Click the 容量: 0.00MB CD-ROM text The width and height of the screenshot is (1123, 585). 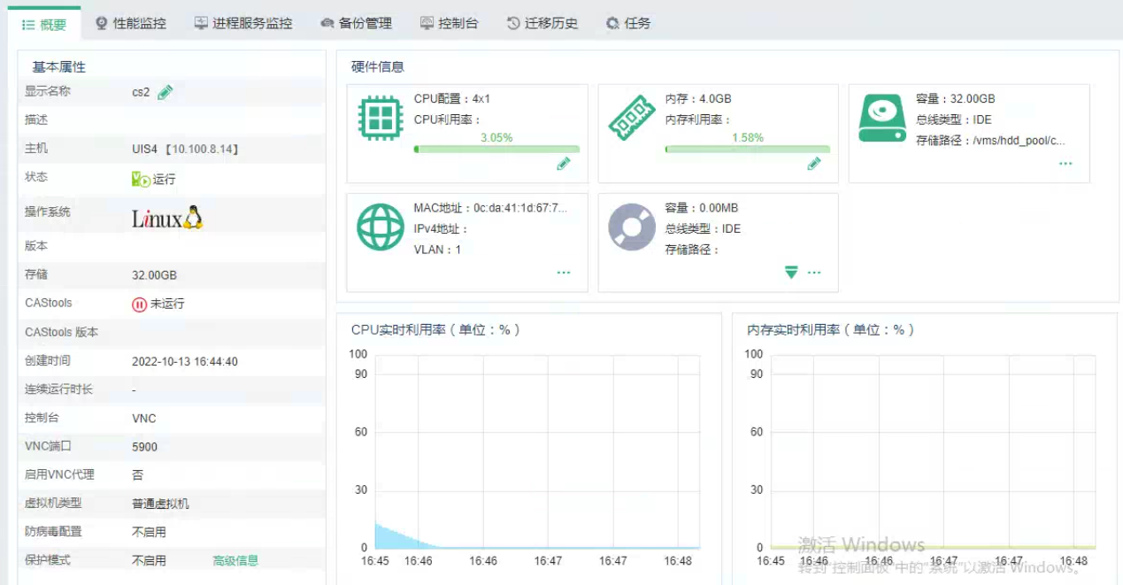[x=701, y=208]
